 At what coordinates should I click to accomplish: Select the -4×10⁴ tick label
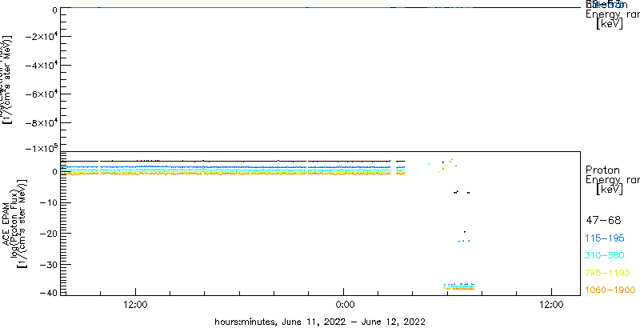pyautogui.click(x=41, y=66)
